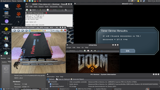Collapse the Computer tree node in System Information

(47, 82)
